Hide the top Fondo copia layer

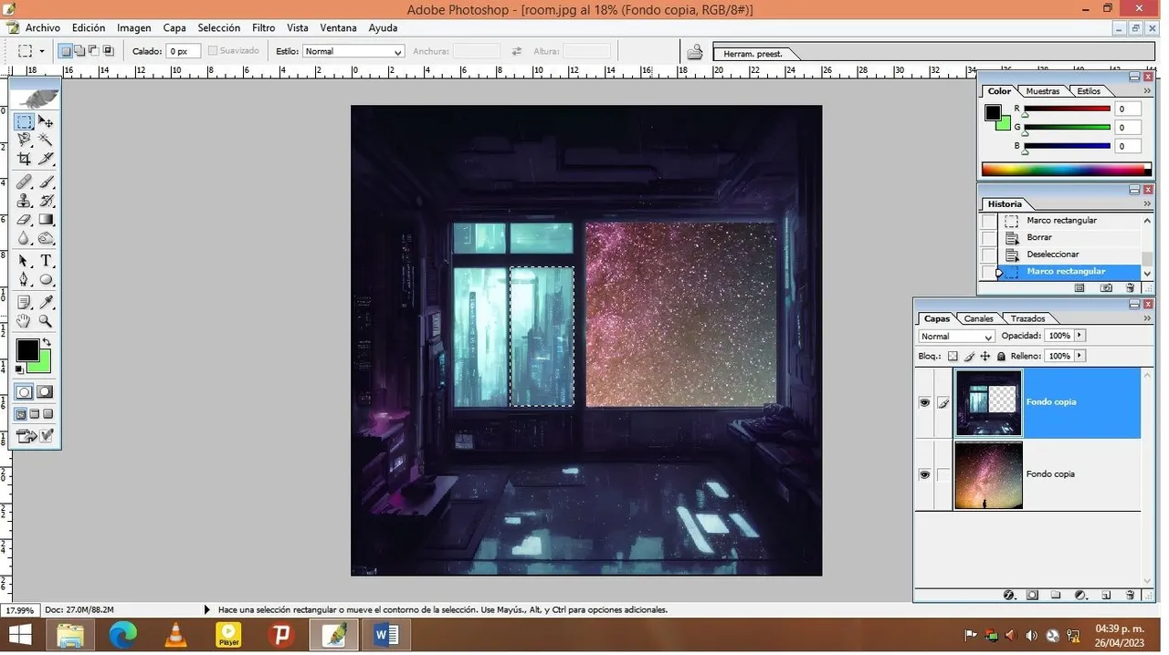click(x=924, y=402)
